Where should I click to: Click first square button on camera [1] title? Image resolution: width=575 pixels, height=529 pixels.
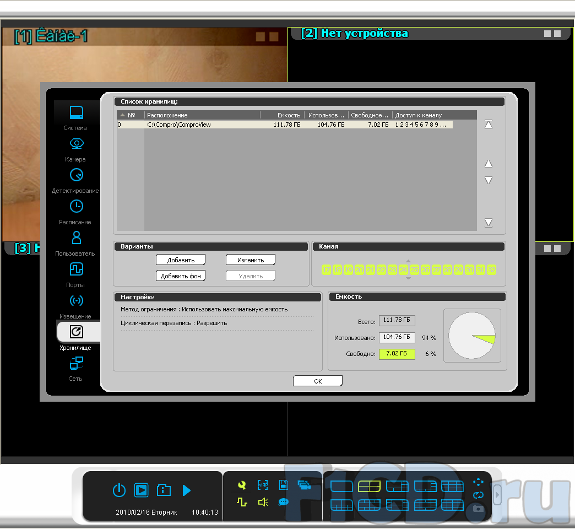[x=261, y=37]
